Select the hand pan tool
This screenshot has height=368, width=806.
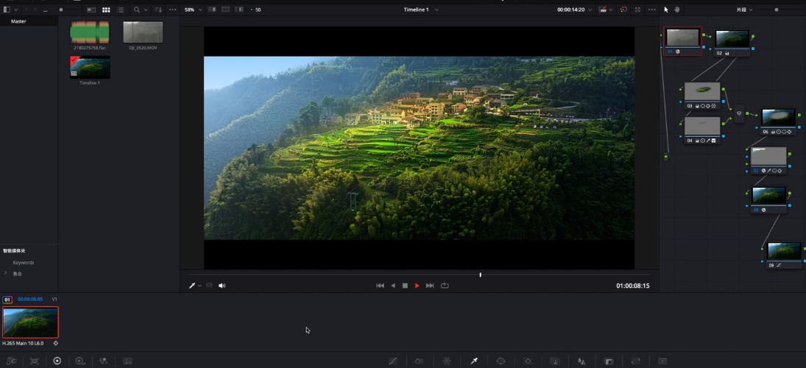(x=677, y=10)
